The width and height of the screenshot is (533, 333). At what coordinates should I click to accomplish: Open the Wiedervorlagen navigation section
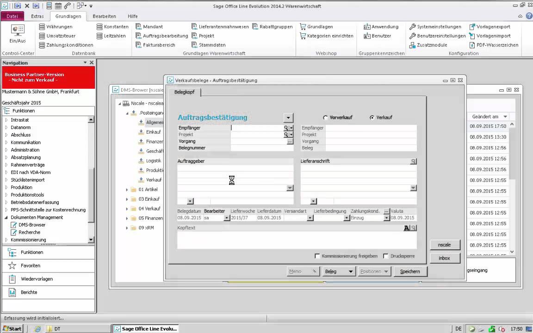(48, 279)
